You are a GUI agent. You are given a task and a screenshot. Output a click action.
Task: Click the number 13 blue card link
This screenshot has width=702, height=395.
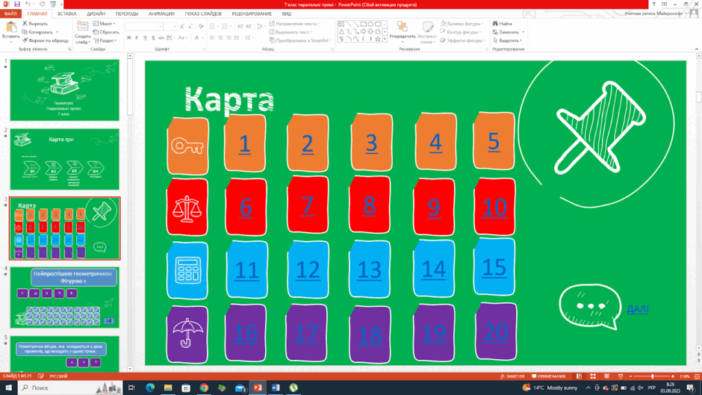(370, 270)
